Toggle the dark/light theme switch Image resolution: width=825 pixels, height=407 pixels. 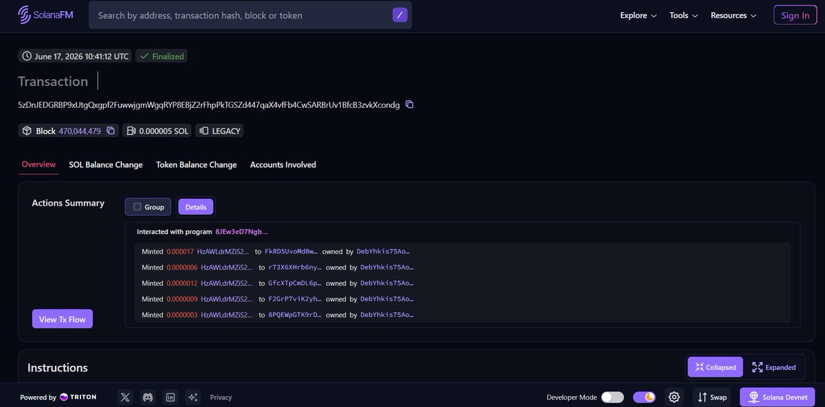pyautogui.click(x=644, y=397)
